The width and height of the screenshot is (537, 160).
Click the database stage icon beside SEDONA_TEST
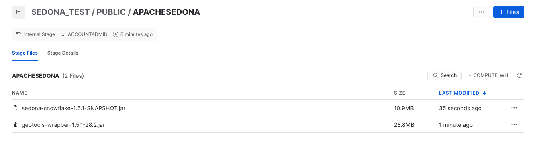pyautogui.click(x=18, y=12)
